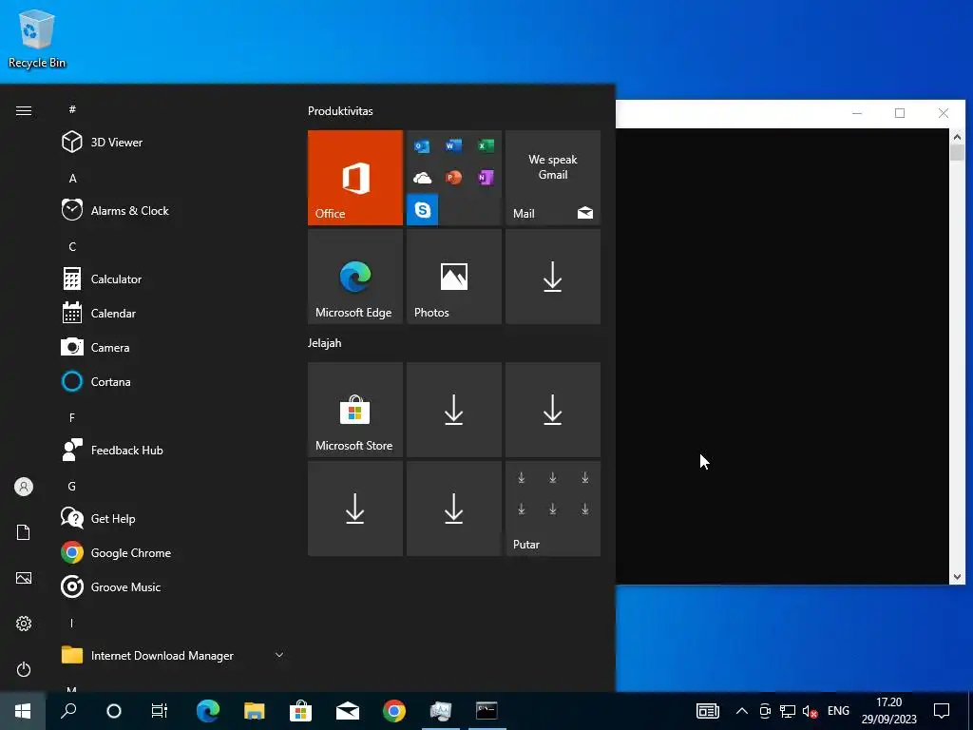Expand the Start menu hamburger navigation
The height and width of the screenshot is (730, 973).
(x=24, y=110)
